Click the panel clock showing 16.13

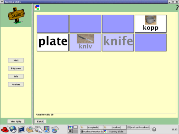coord(175,130)
